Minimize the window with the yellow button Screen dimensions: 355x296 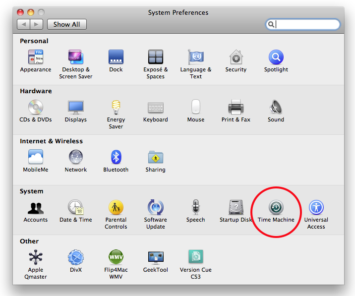coord(31,12)
